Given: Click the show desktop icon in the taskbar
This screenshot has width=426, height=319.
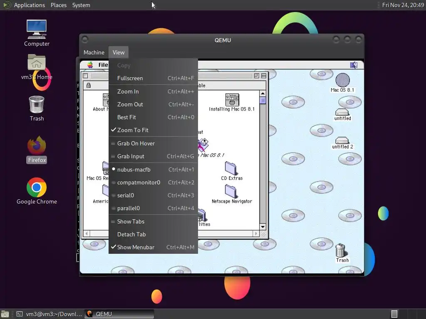Looking at the screenshot, I should tap(5, 314).
